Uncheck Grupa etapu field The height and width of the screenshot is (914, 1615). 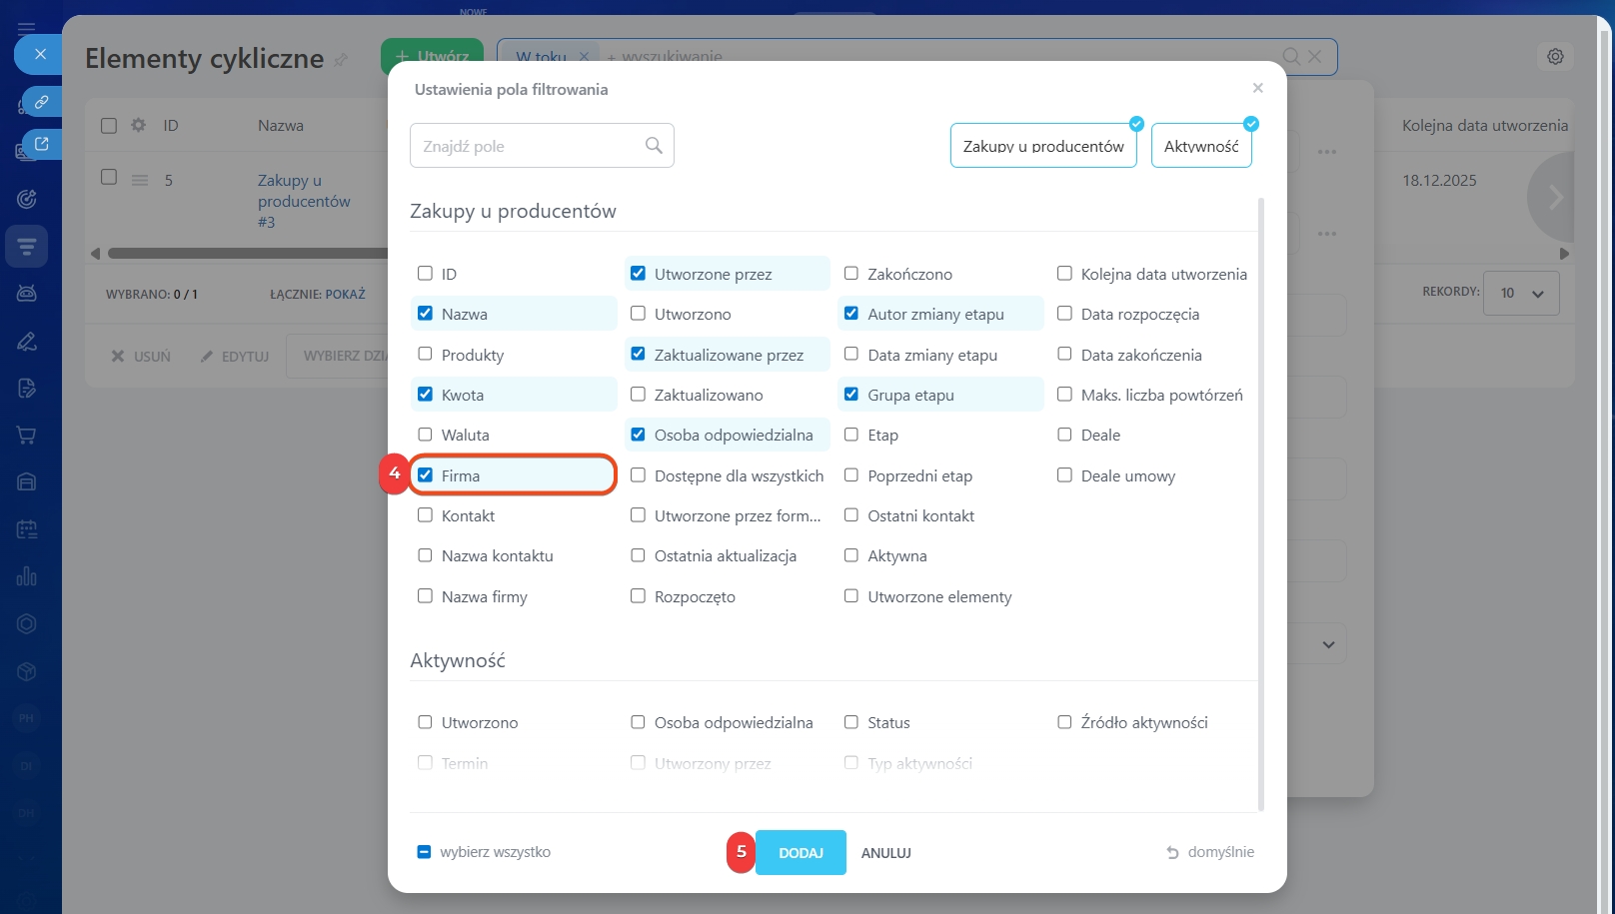[851, 395]
